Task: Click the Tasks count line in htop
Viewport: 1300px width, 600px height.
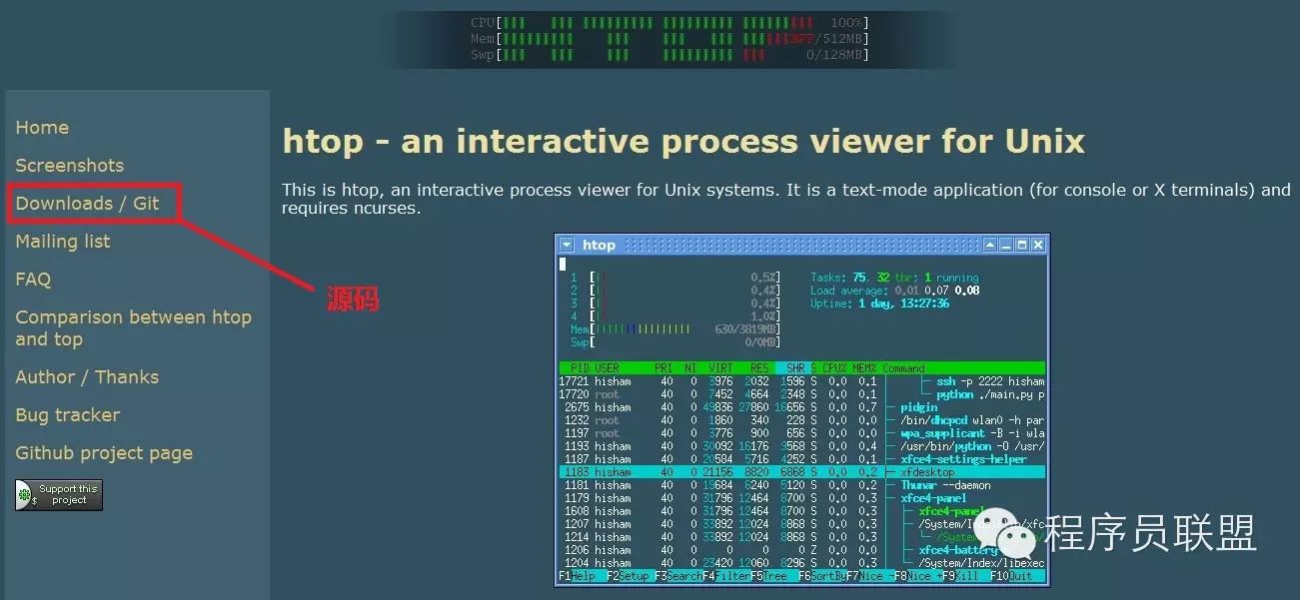Action: tap(894, 278)
